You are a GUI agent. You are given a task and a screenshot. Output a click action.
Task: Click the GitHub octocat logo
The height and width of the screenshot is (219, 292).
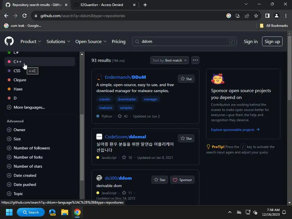[x=9, y=41]
